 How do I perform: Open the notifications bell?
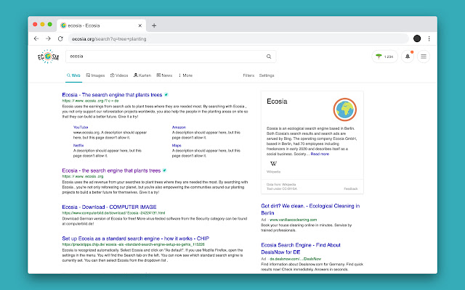coord(407,57)
